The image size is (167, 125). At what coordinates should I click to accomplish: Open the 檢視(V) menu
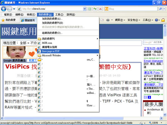[31, 14]
